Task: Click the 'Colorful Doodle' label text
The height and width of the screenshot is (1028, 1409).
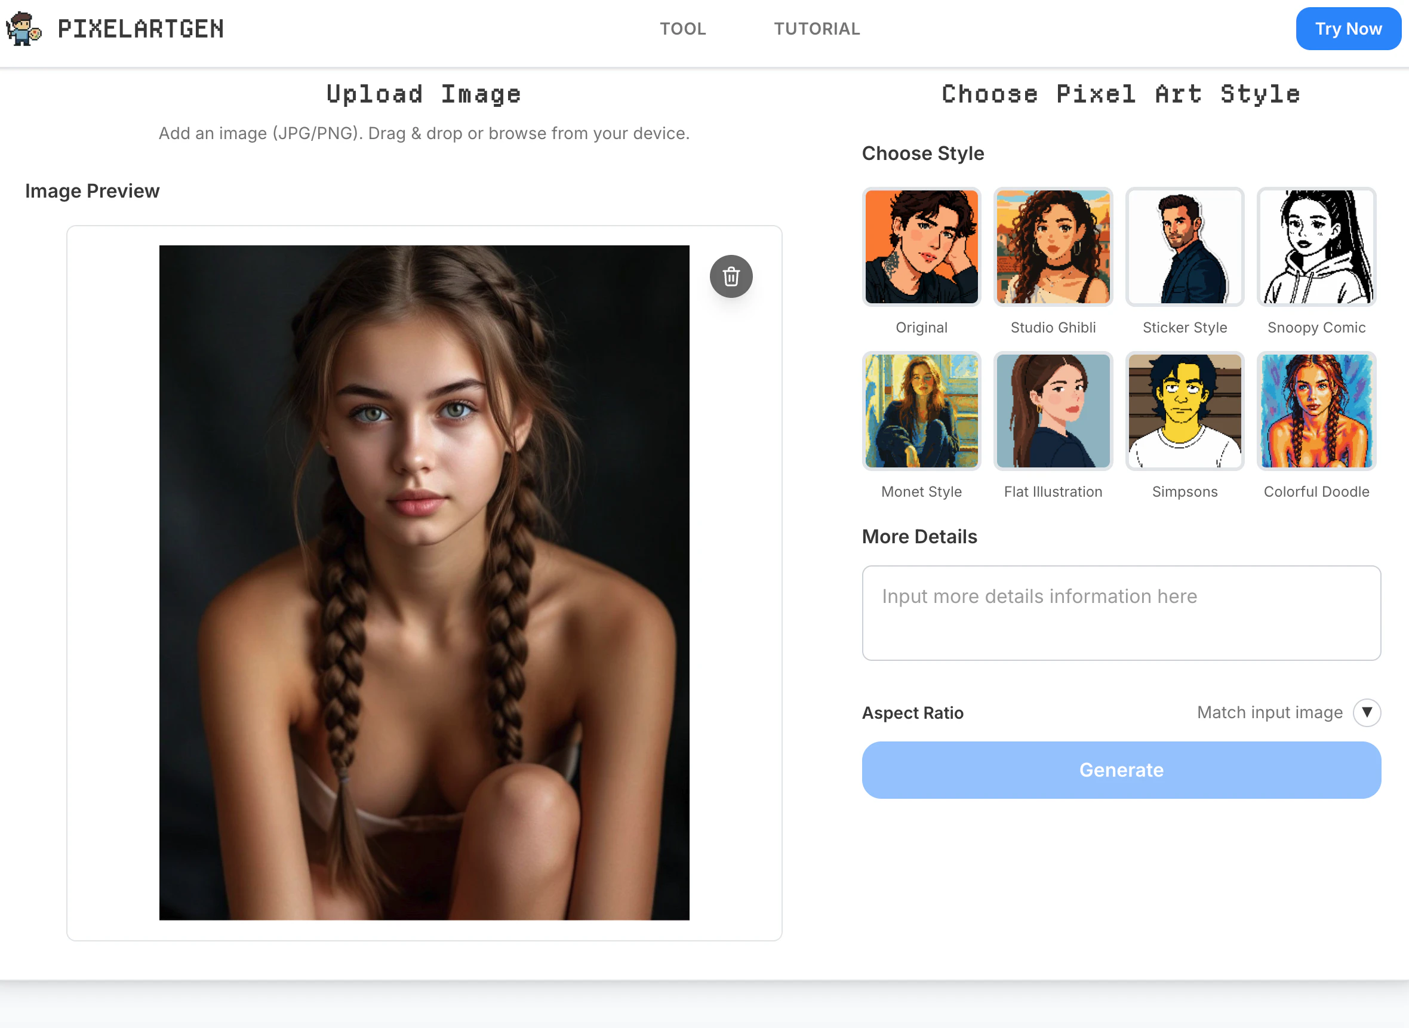Action: pos(1316,491)
